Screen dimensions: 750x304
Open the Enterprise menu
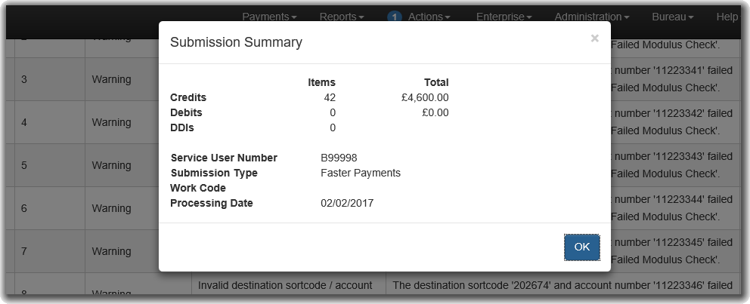tap(504, 17)
